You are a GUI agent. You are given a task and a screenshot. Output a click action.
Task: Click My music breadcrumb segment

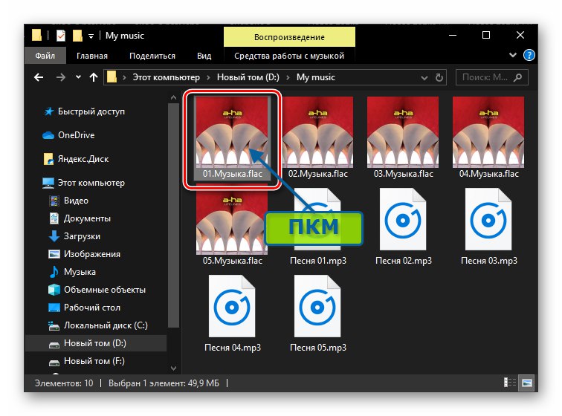click(316, 77)
